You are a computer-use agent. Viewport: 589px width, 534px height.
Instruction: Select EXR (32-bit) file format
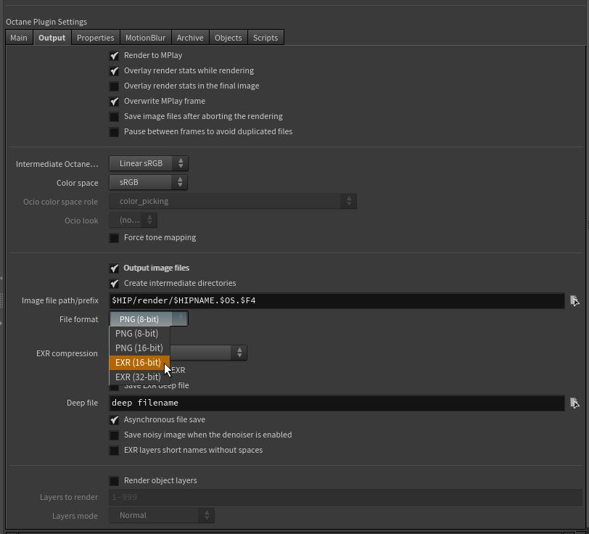coord(139,377)
